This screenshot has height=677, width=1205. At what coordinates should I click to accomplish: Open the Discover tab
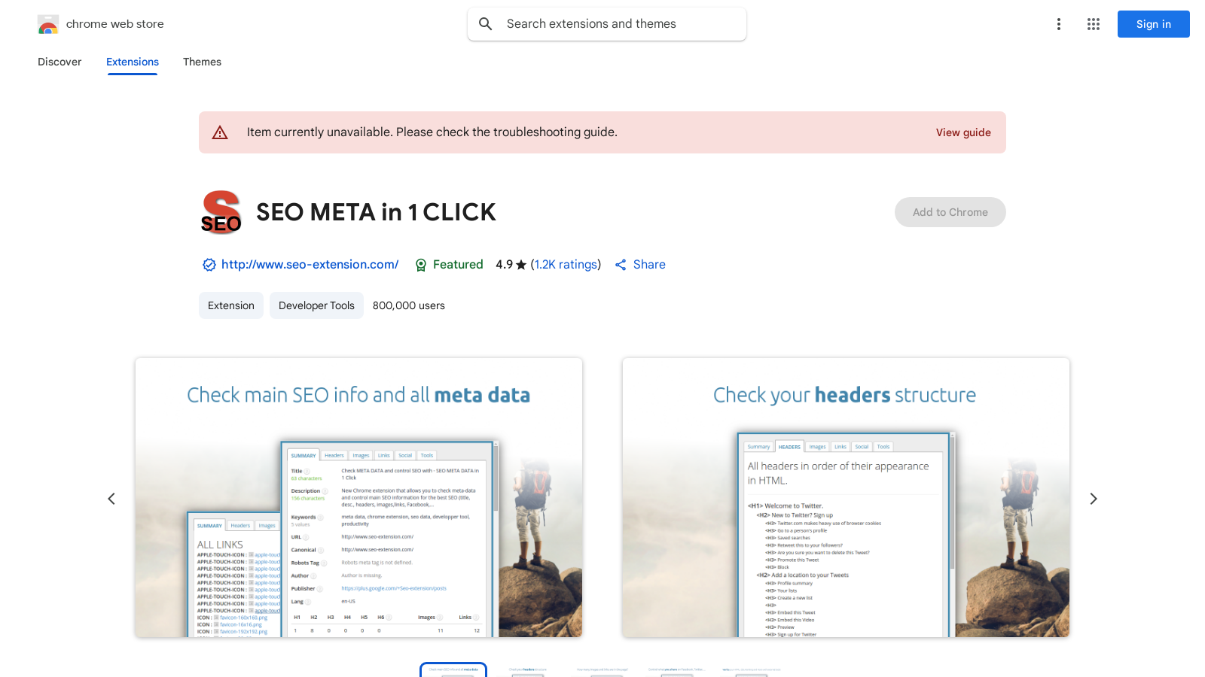(59, 62)
